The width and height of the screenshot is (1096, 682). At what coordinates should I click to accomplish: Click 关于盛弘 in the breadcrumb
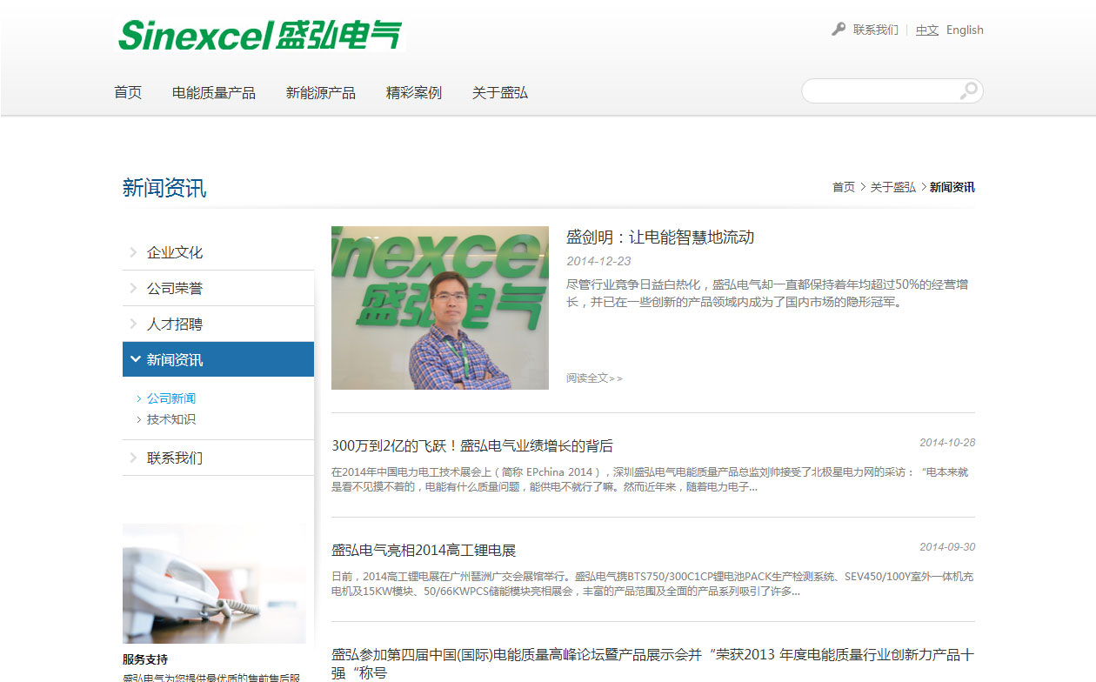893,187
